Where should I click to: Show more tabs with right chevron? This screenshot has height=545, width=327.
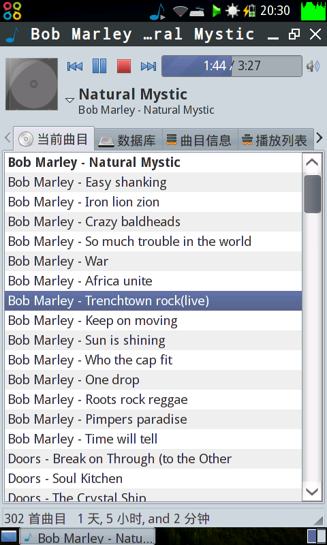pos(320,138)
